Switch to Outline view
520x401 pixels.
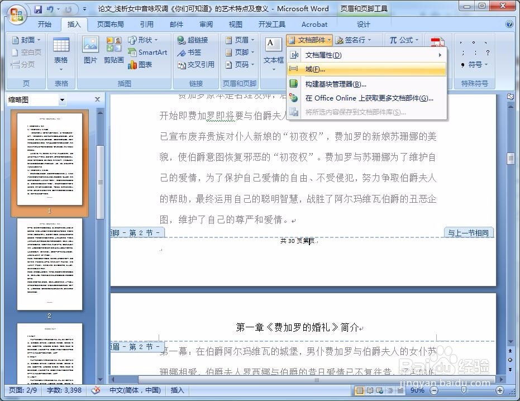[x=390, y=391]
